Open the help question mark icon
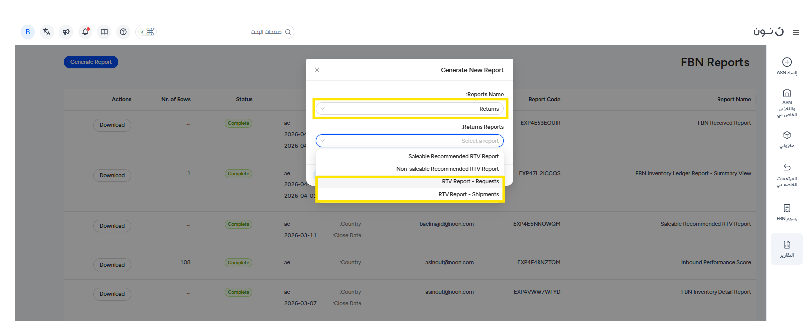The width and height of the screenshot is (808, 321). tap(123, 32)
